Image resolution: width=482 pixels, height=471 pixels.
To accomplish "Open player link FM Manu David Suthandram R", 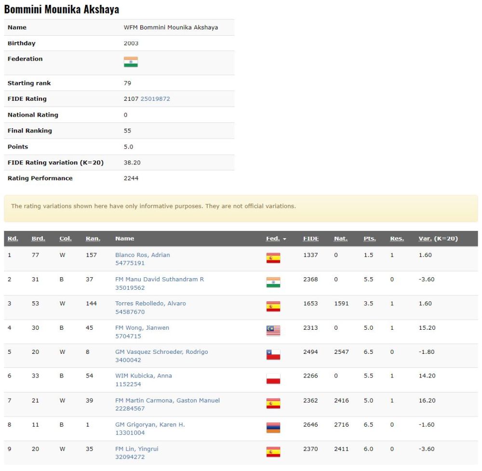I will tap(160, 279).
